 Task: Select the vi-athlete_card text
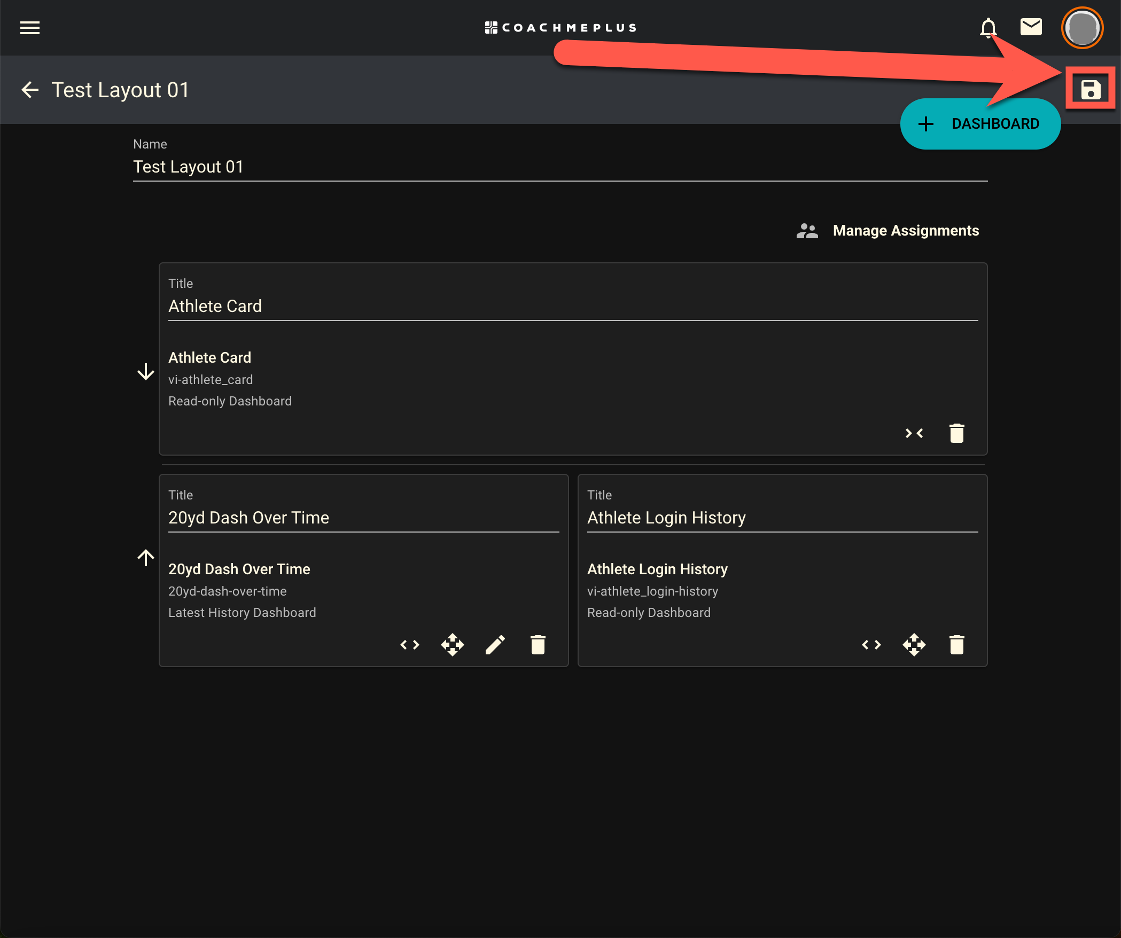point(211,380)
